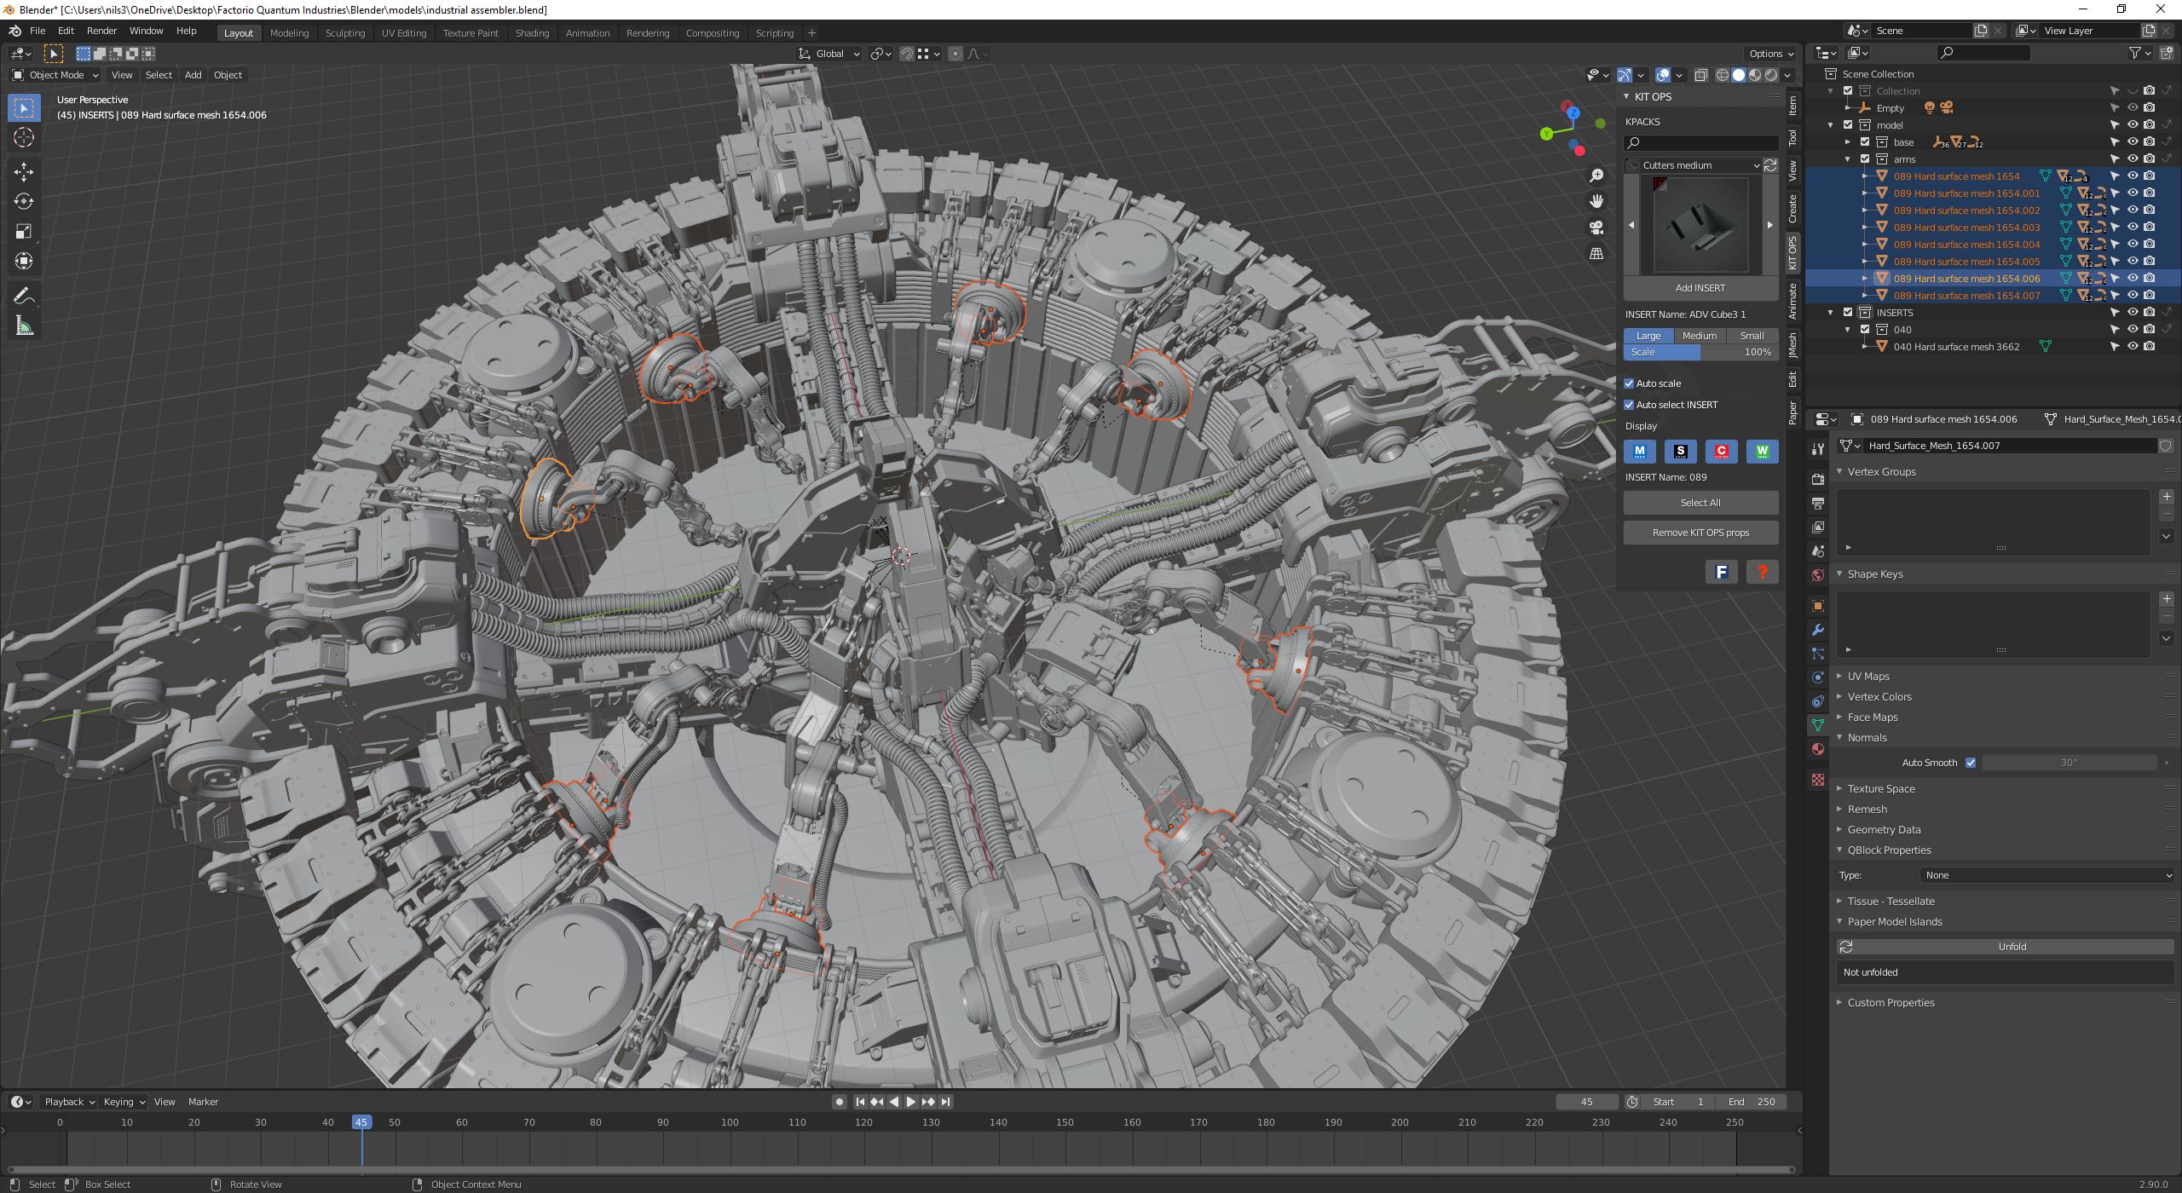Uncheck the base collection checkbox

coord(1865,142)
